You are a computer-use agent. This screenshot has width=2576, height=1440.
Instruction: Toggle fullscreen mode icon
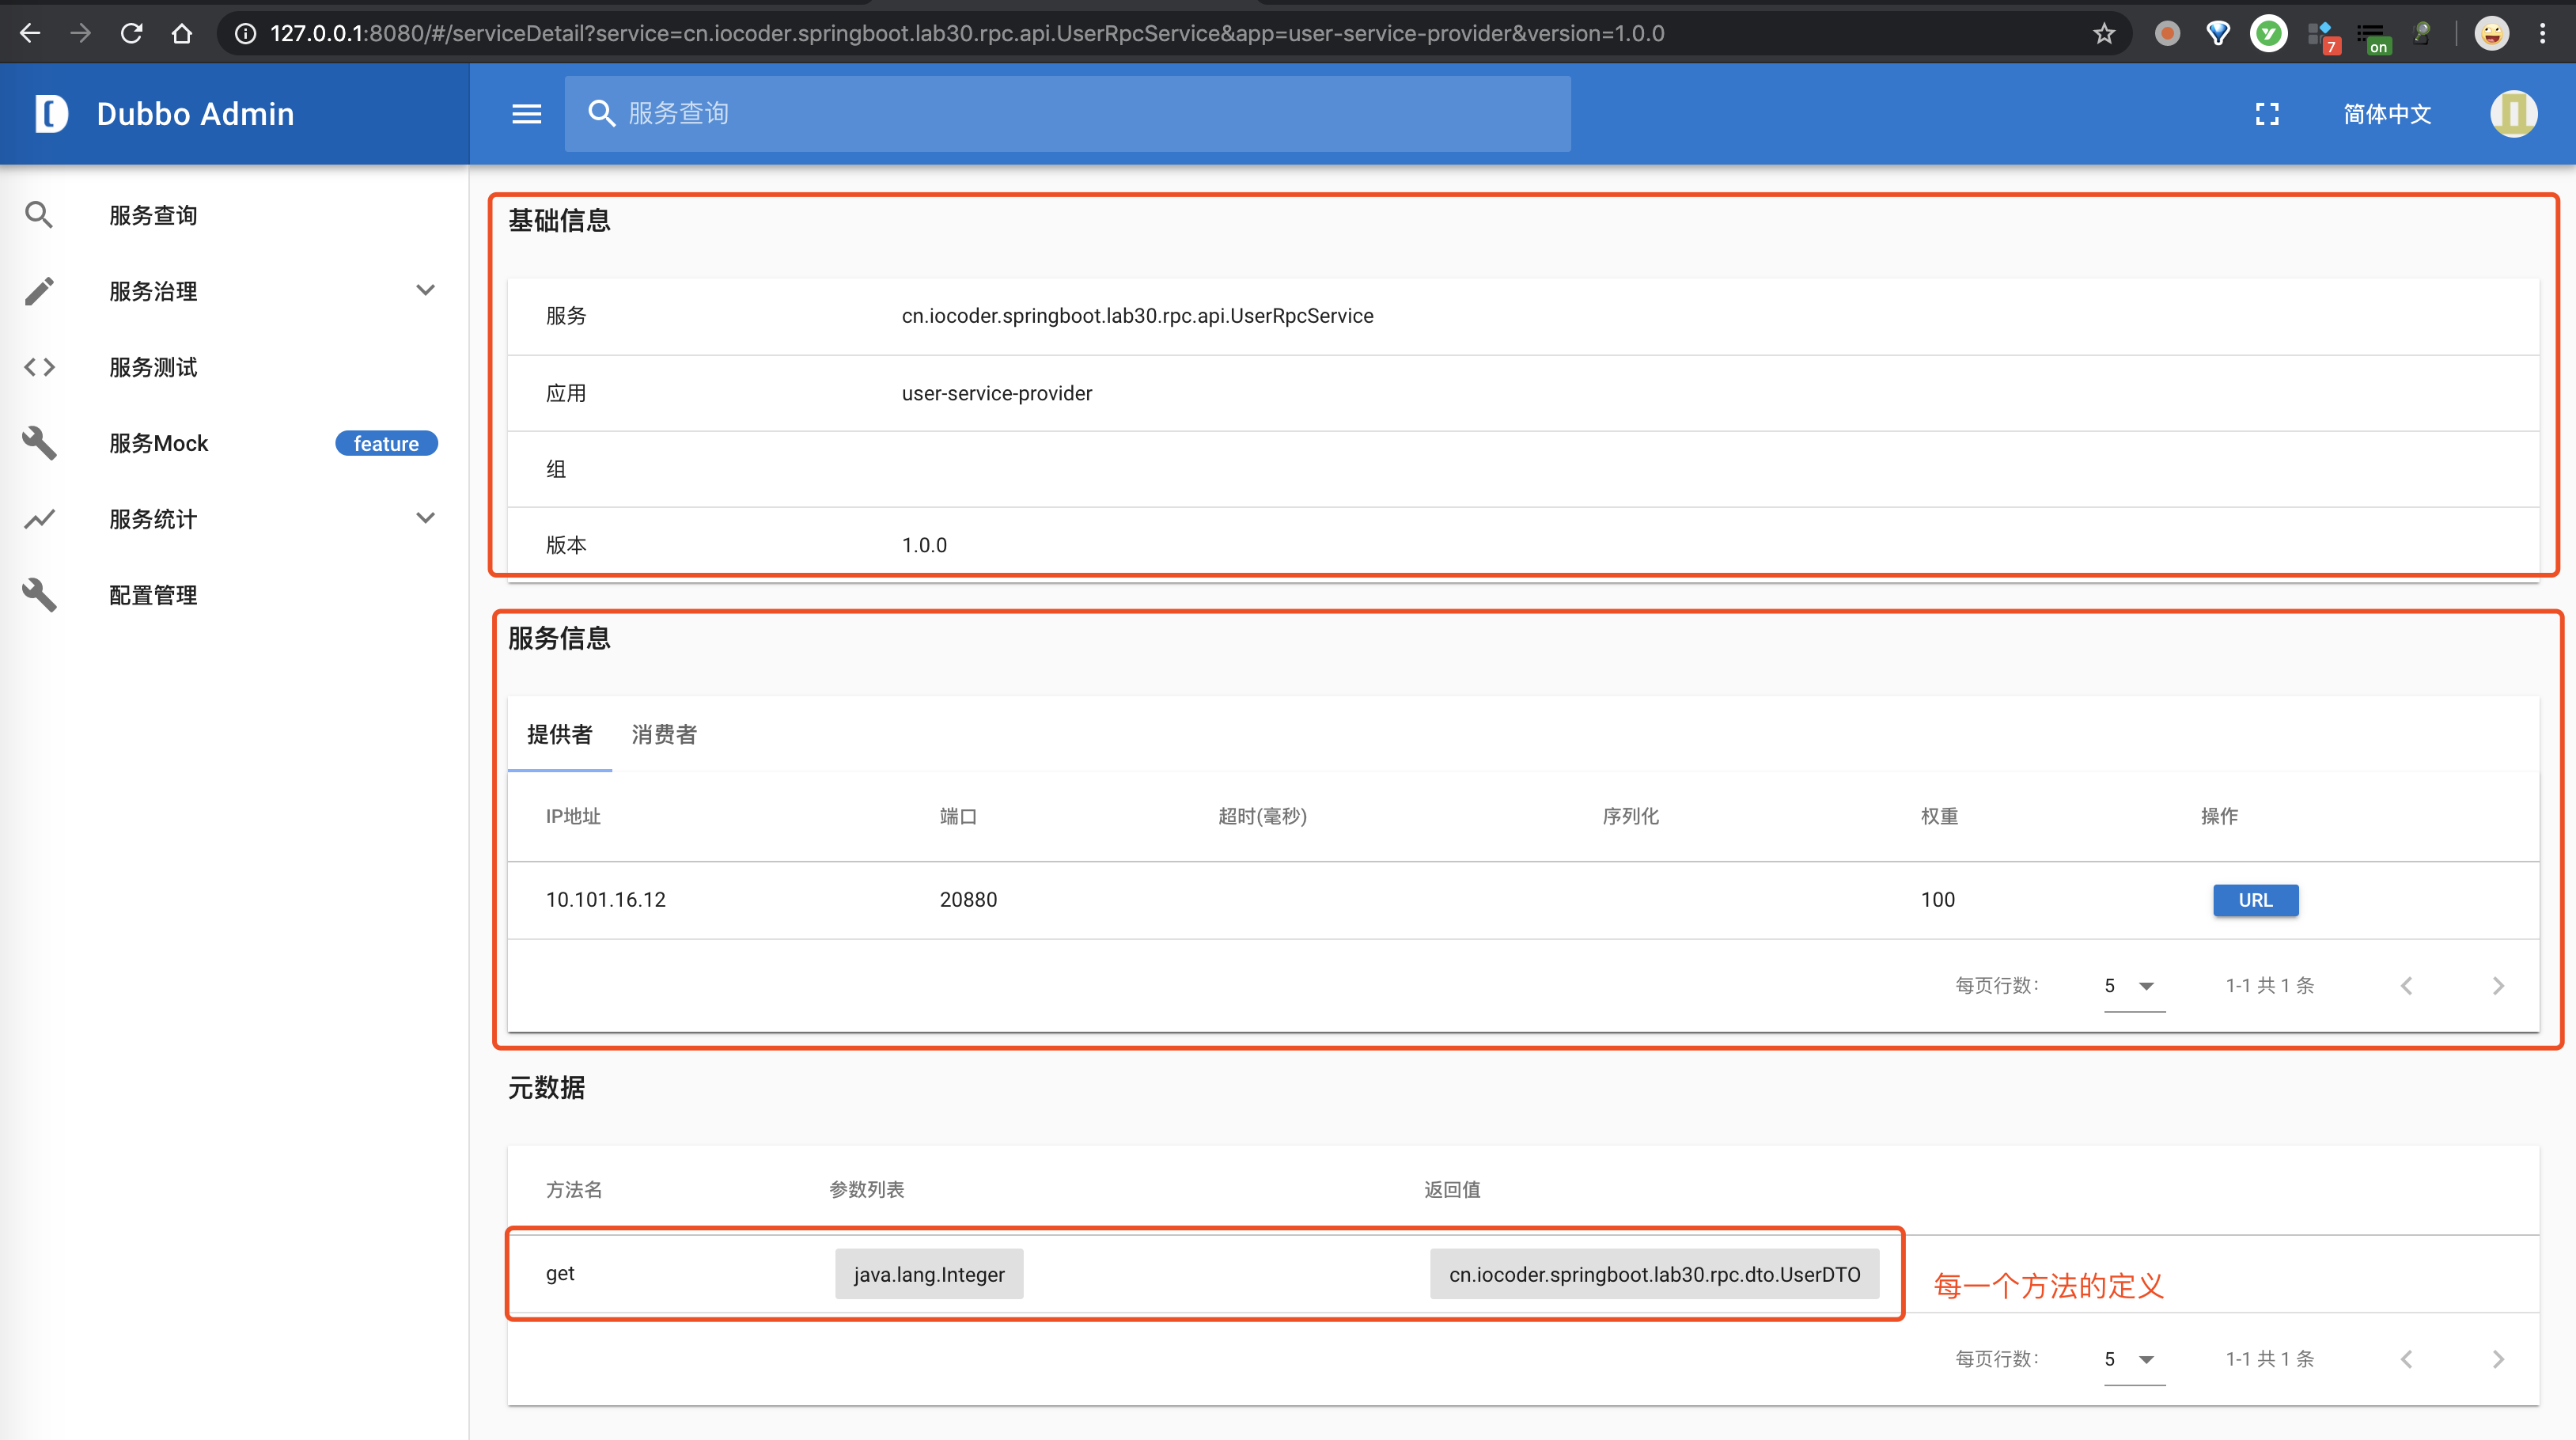2267,114
